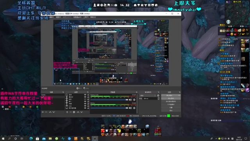Click the Settings (设置) button in controls

coord(171,107)
